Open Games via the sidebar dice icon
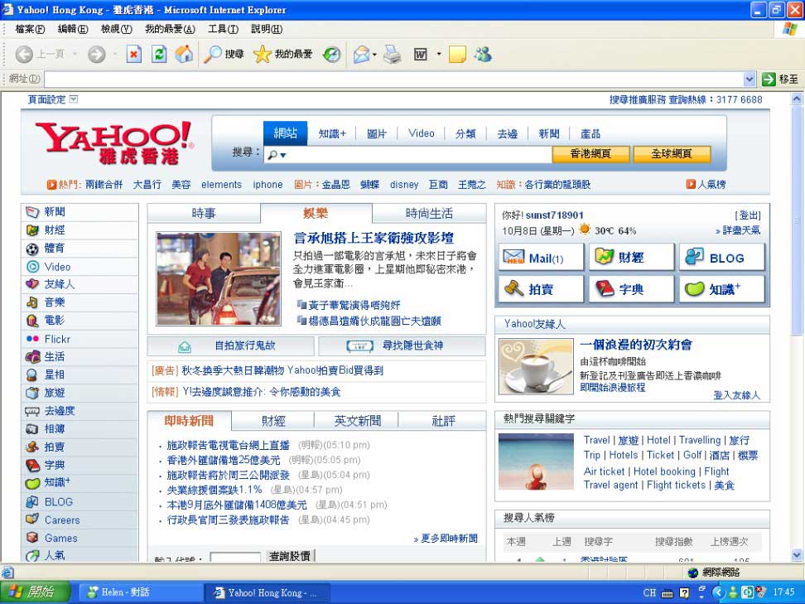This screenshot has height=604, width=805. (x=32, y=538)
